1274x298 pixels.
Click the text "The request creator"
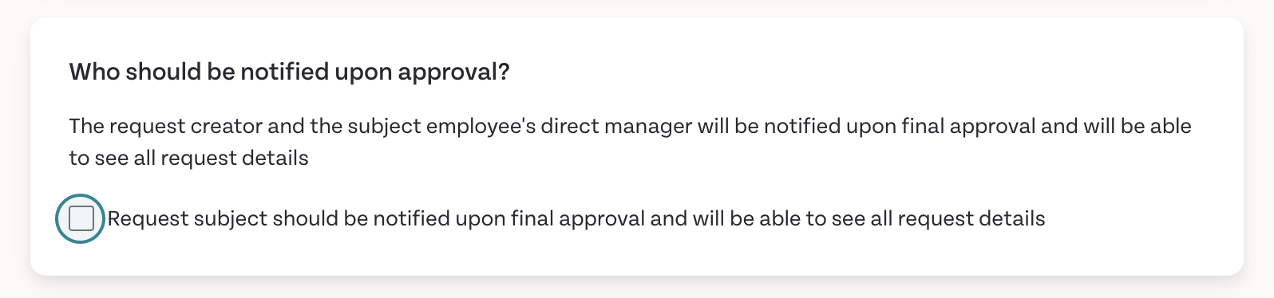click(165, 127)
